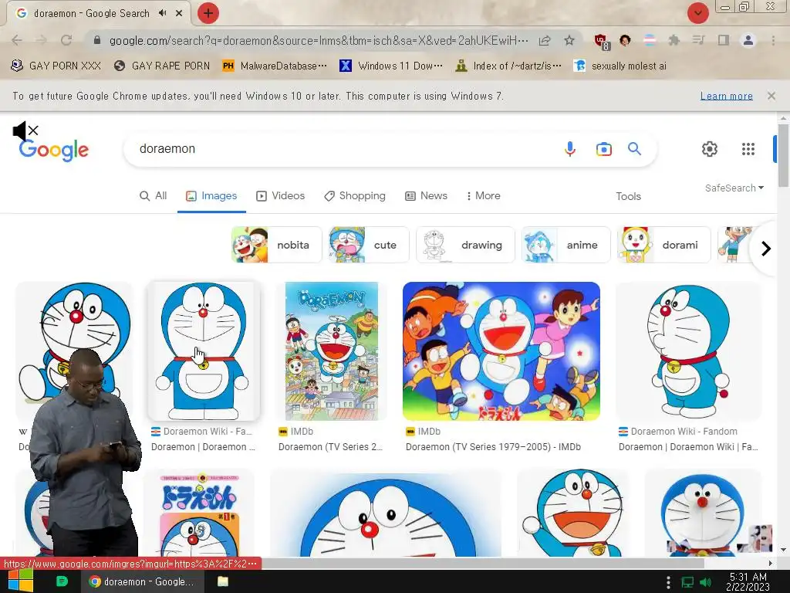The height and width of the screenshot is (593, 790).
Task: Open the doraemon - Google taskbar button
Action: point(143,581)
